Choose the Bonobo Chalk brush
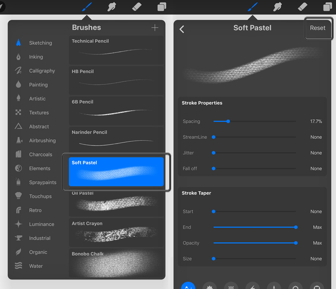 point(116,263)
